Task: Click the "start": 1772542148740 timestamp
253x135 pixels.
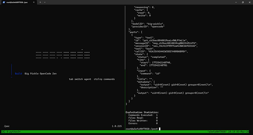Action: tap(155, 62)
